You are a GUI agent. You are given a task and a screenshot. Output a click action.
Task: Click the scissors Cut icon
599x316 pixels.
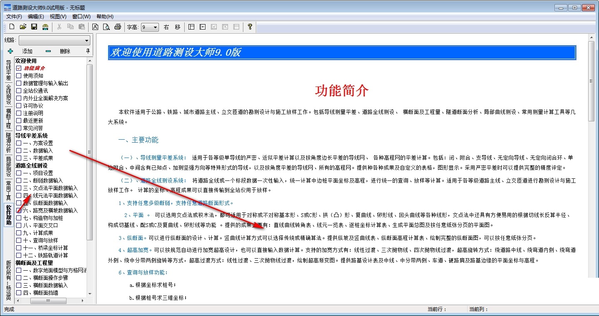click(59, 27)
